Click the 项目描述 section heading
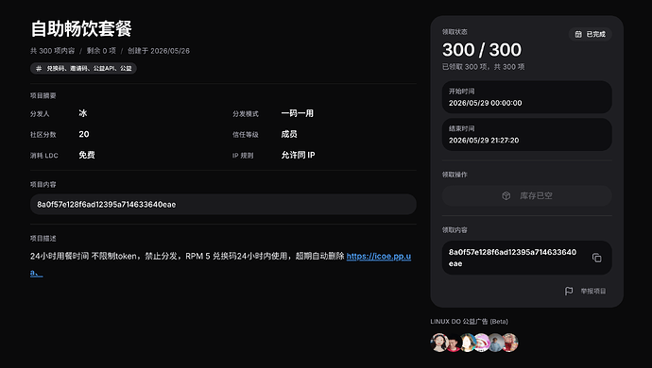 click(x=43, y=239)
